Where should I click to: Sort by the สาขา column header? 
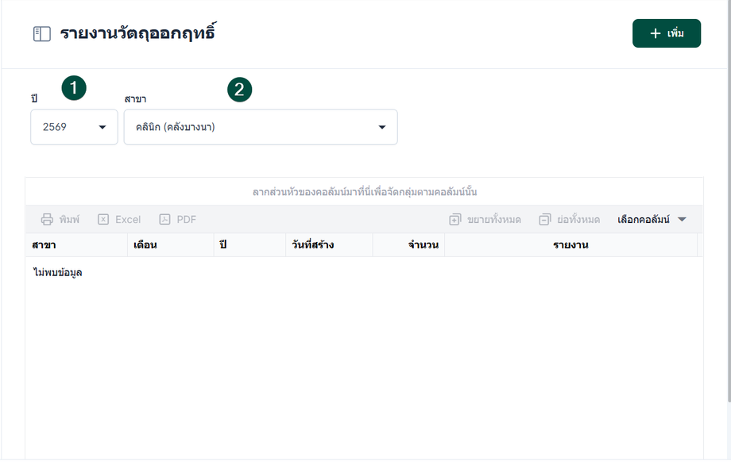(44, 245)
